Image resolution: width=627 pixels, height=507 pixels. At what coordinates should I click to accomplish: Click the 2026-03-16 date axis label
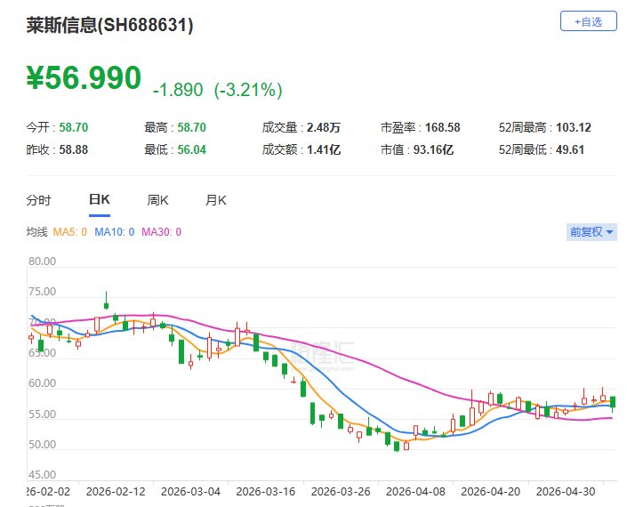pos(266,491)
